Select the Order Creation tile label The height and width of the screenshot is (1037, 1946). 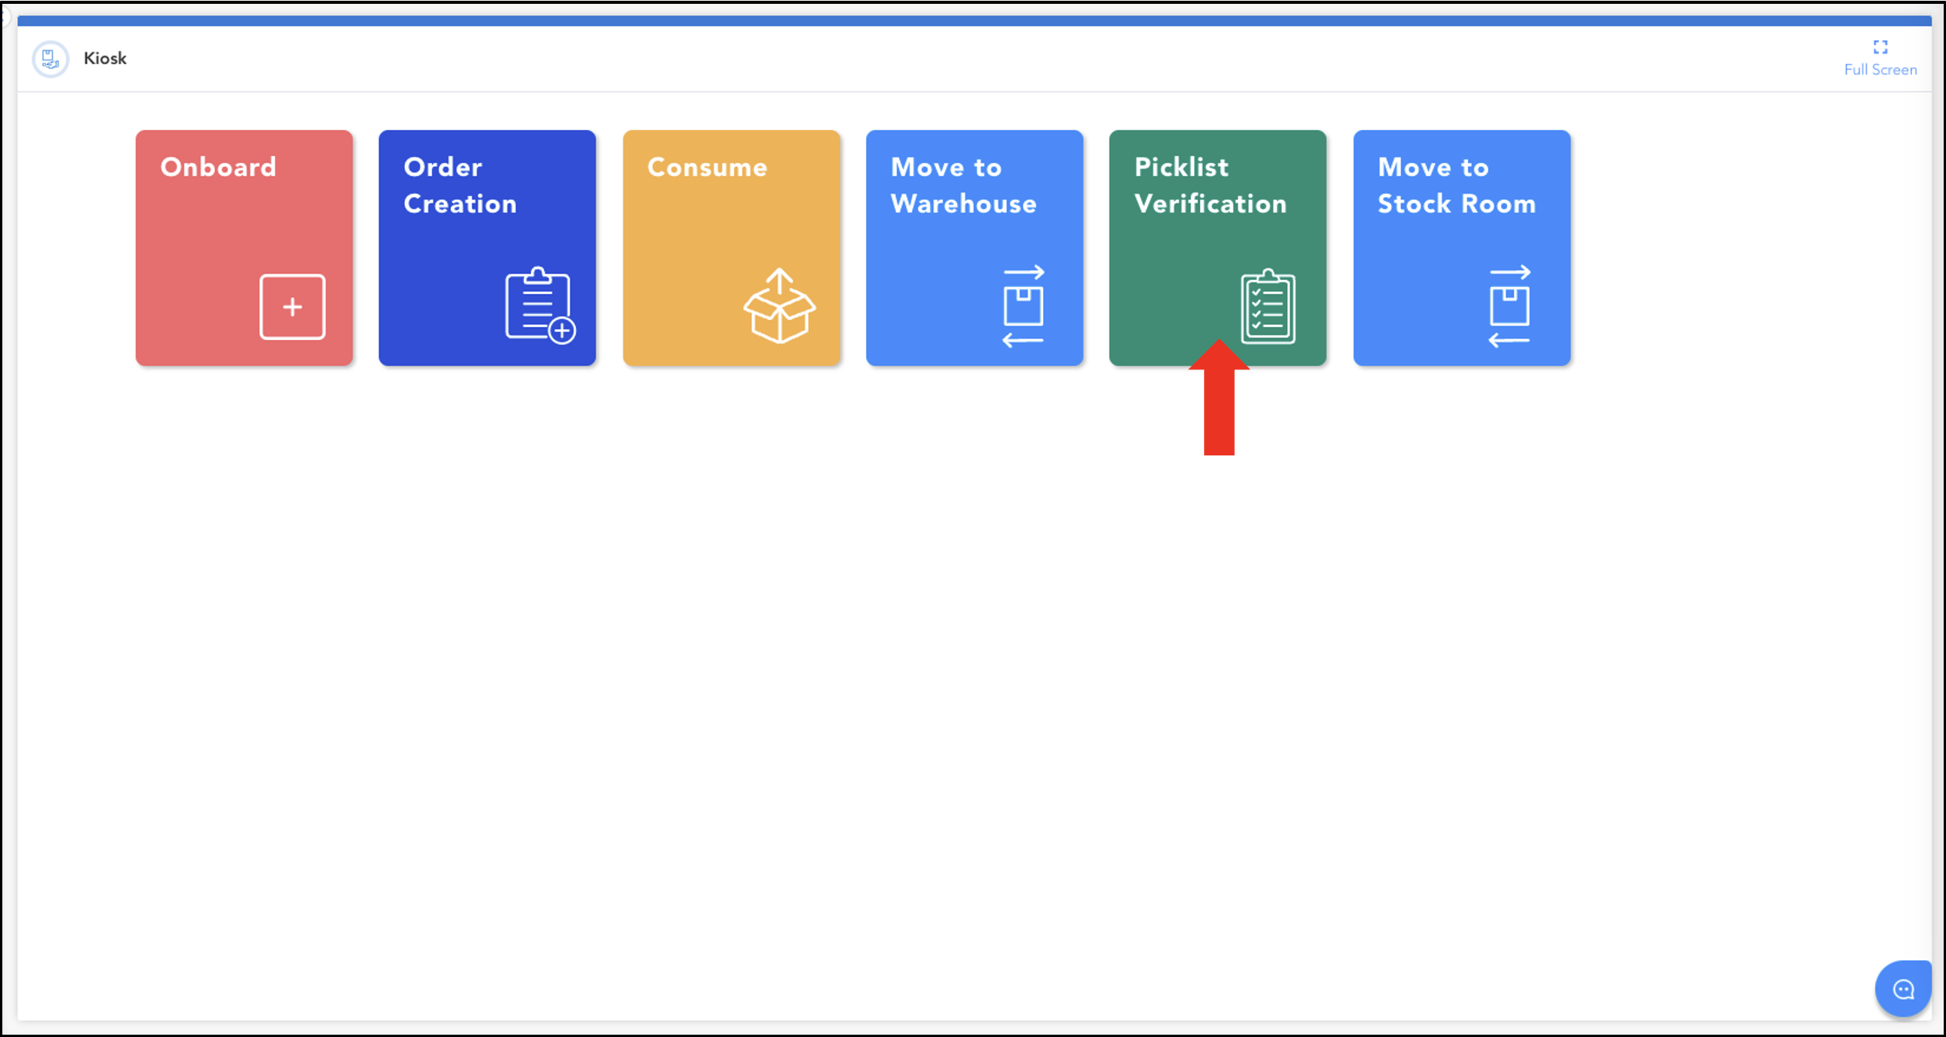coord(460,185)
